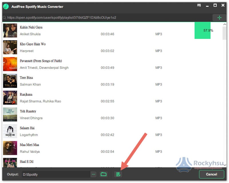Image resolution: width=229 pixels, height=183 pixels.
Task: Click MP3 format of Tere Bina
Action: (x=159, y=84)
